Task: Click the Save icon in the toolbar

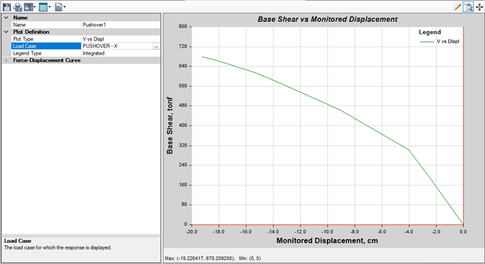Action: click(x=7, y=7)
